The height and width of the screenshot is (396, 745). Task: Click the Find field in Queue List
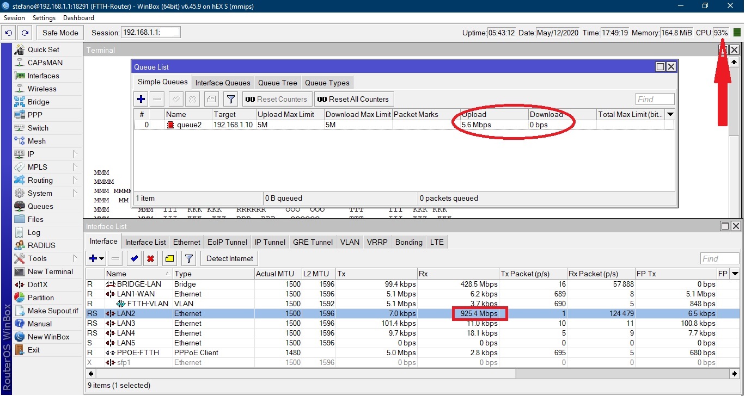(x=655, y=99)
